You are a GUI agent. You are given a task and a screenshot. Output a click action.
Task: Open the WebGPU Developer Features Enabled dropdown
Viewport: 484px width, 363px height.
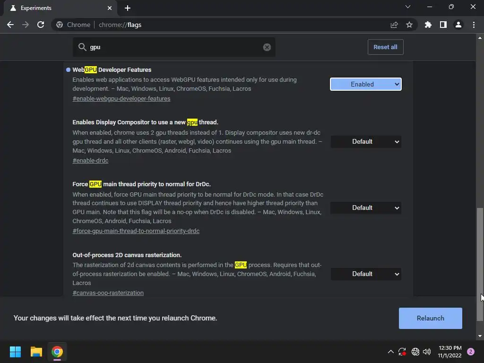click(x=366, y=84)
